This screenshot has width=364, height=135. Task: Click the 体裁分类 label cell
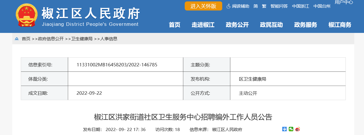pos(44,79)
